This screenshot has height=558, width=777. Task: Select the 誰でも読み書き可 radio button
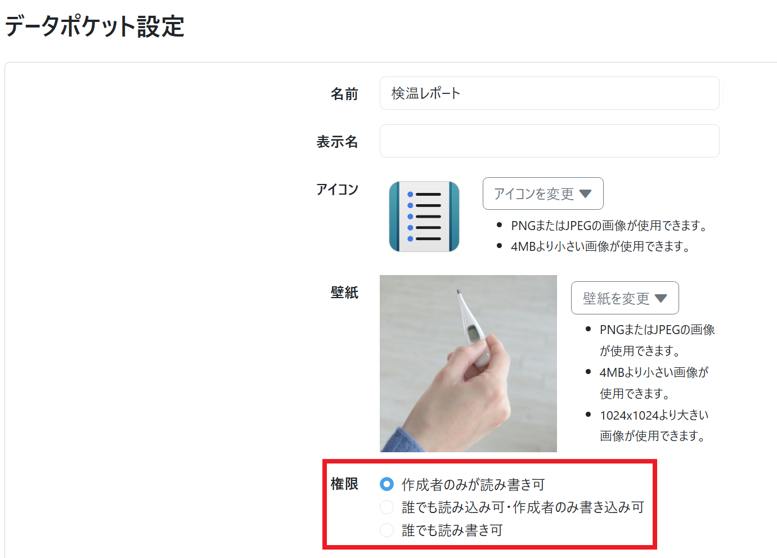coord(387,530)
